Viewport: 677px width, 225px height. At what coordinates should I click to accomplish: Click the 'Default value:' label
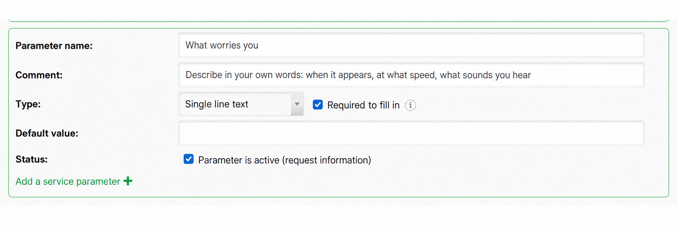point(47,133)
